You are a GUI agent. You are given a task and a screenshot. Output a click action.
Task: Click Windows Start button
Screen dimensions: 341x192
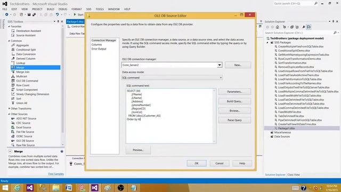coord(5,188)
